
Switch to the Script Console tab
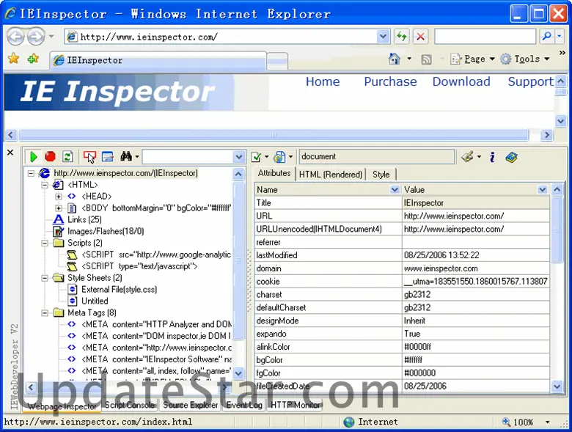pyautogui.click(x=130, y=405)
